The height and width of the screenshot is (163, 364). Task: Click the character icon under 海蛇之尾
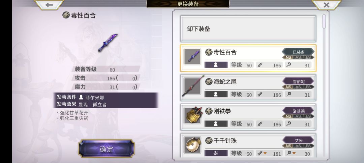(x=216, y=94)
